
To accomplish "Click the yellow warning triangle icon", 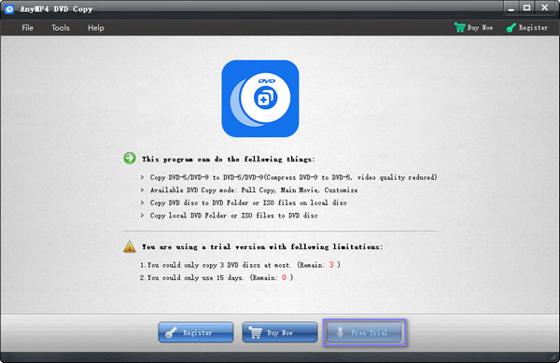I will click(130, 246).
